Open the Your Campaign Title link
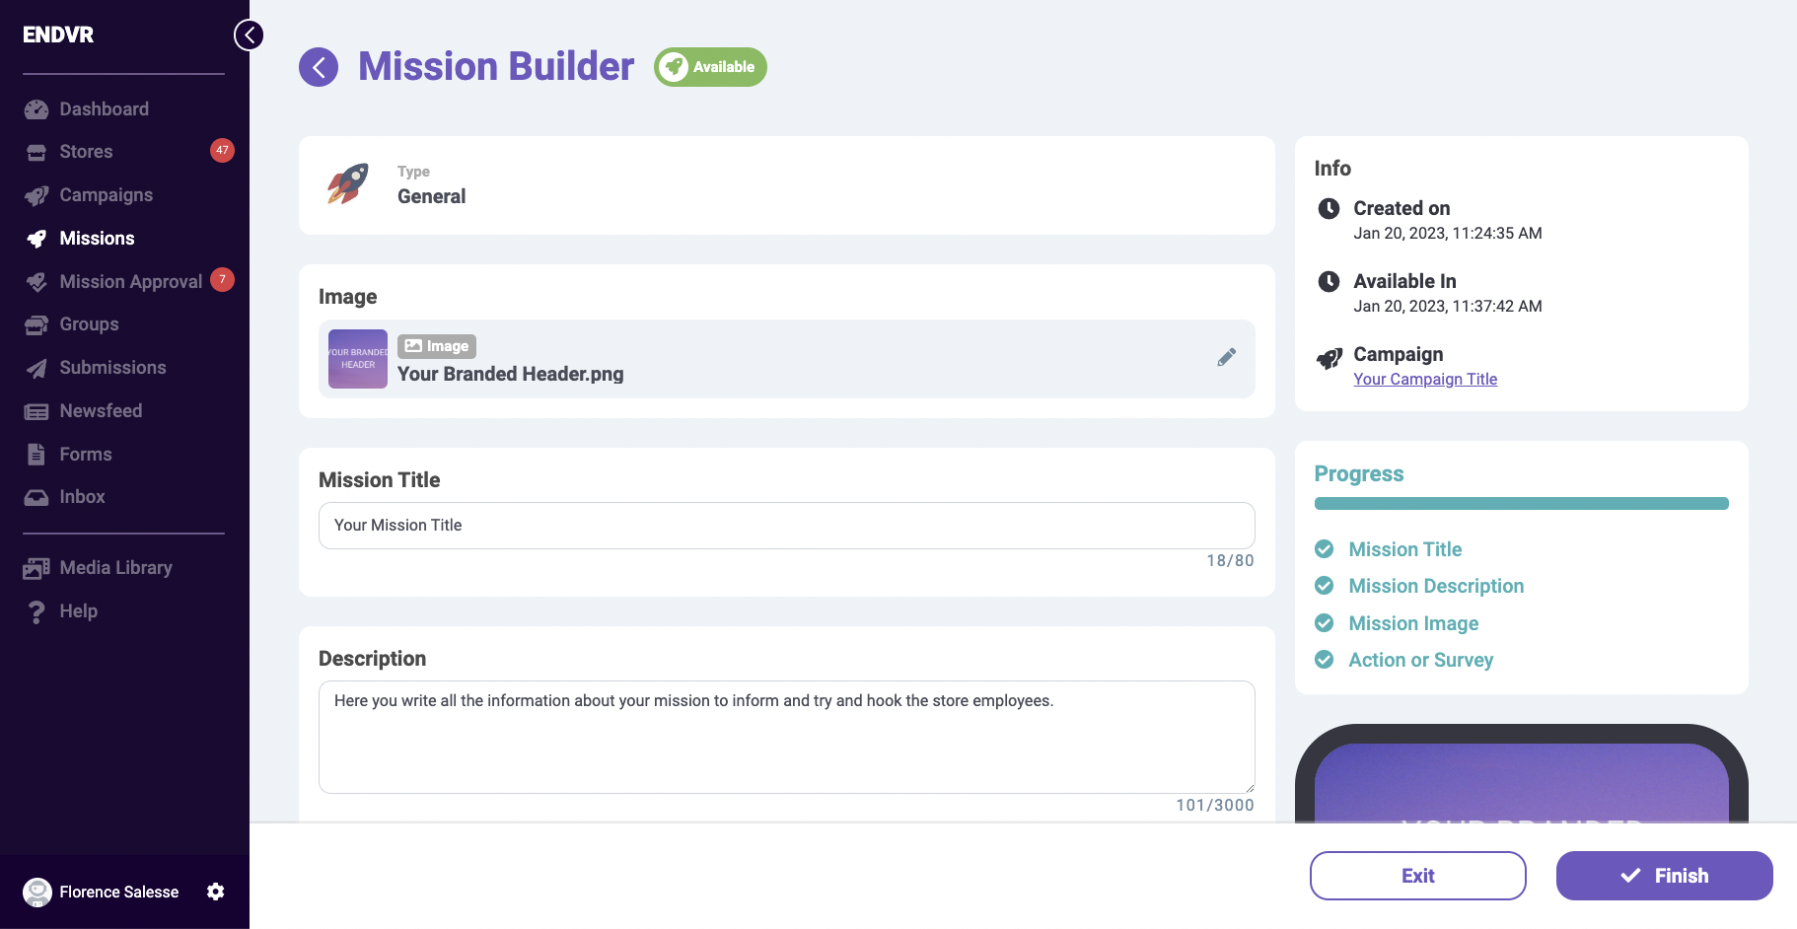The height and width of the screenshot is (929, 1797). (x=1424, y=380)
